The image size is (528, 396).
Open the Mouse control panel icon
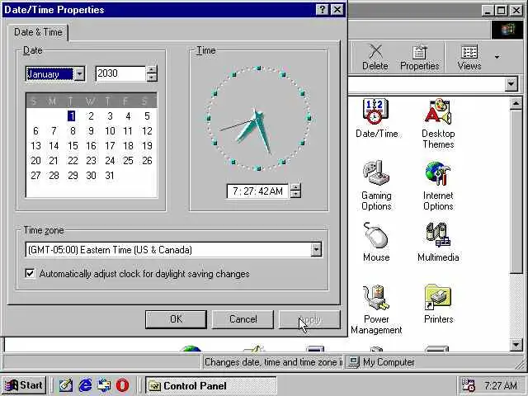tap(376, 242)
